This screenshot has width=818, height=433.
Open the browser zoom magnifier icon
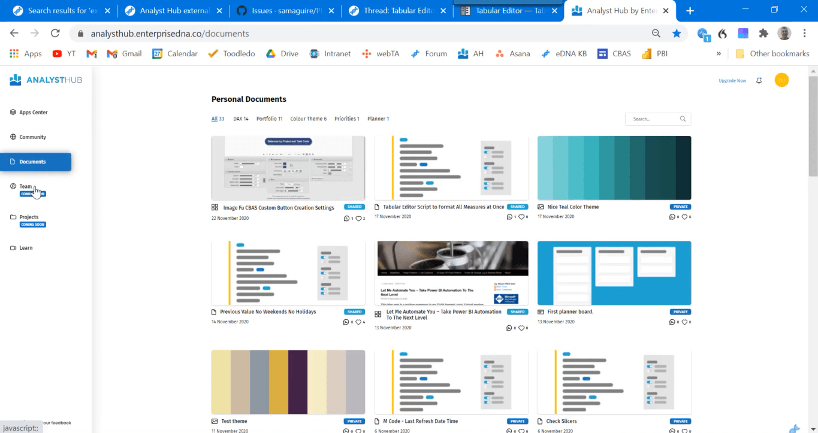[x=656, y=34]
